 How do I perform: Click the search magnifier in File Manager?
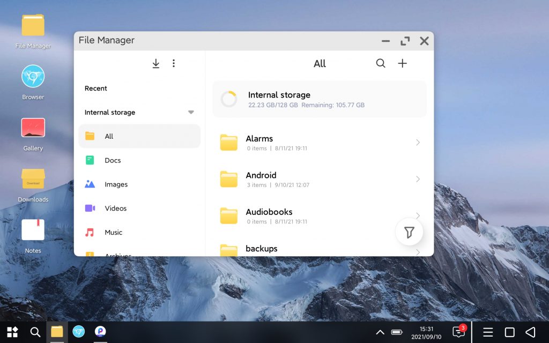381,63
